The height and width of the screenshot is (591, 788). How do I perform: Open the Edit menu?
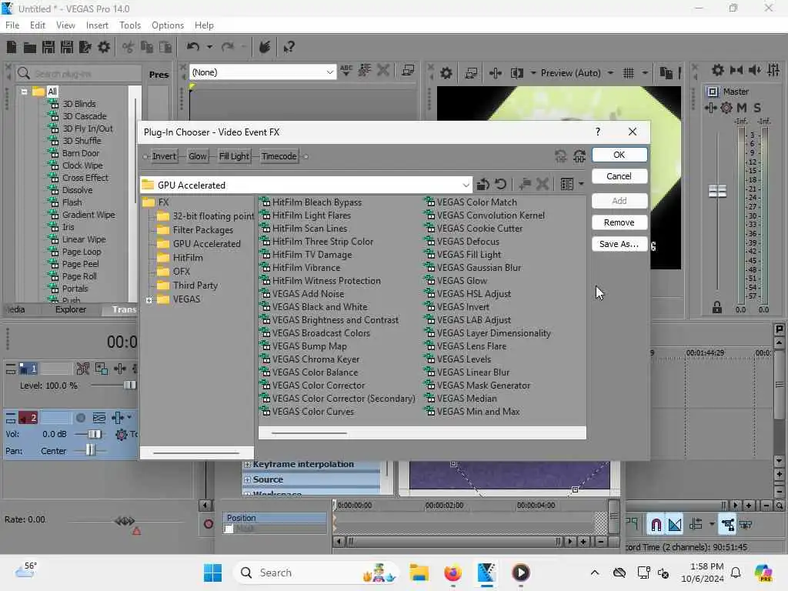38,25
